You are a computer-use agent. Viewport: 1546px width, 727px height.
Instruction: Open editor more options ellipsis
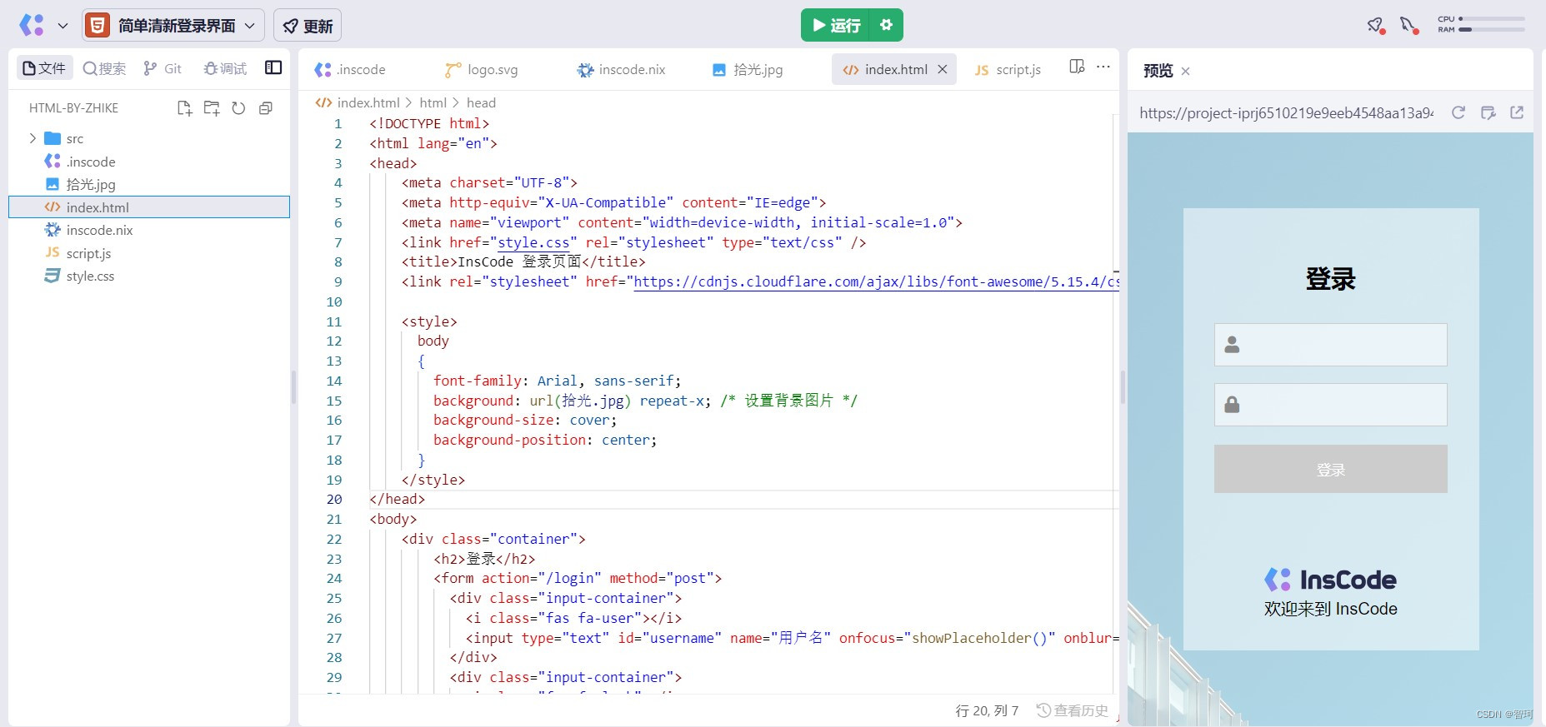[1103, 67]
